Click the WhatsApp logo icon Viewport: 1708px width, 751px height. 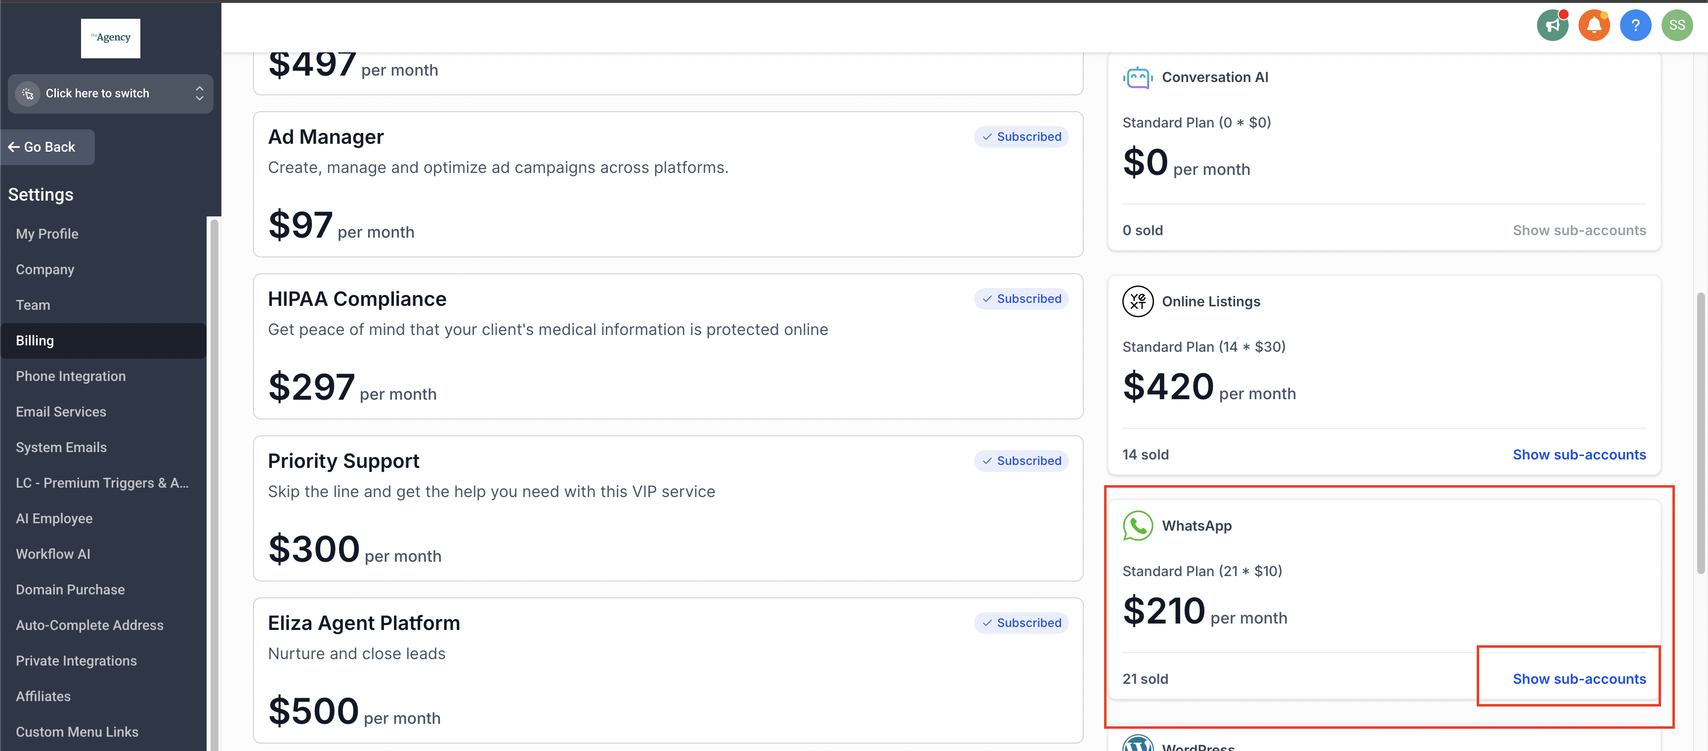coord(1137,526)
